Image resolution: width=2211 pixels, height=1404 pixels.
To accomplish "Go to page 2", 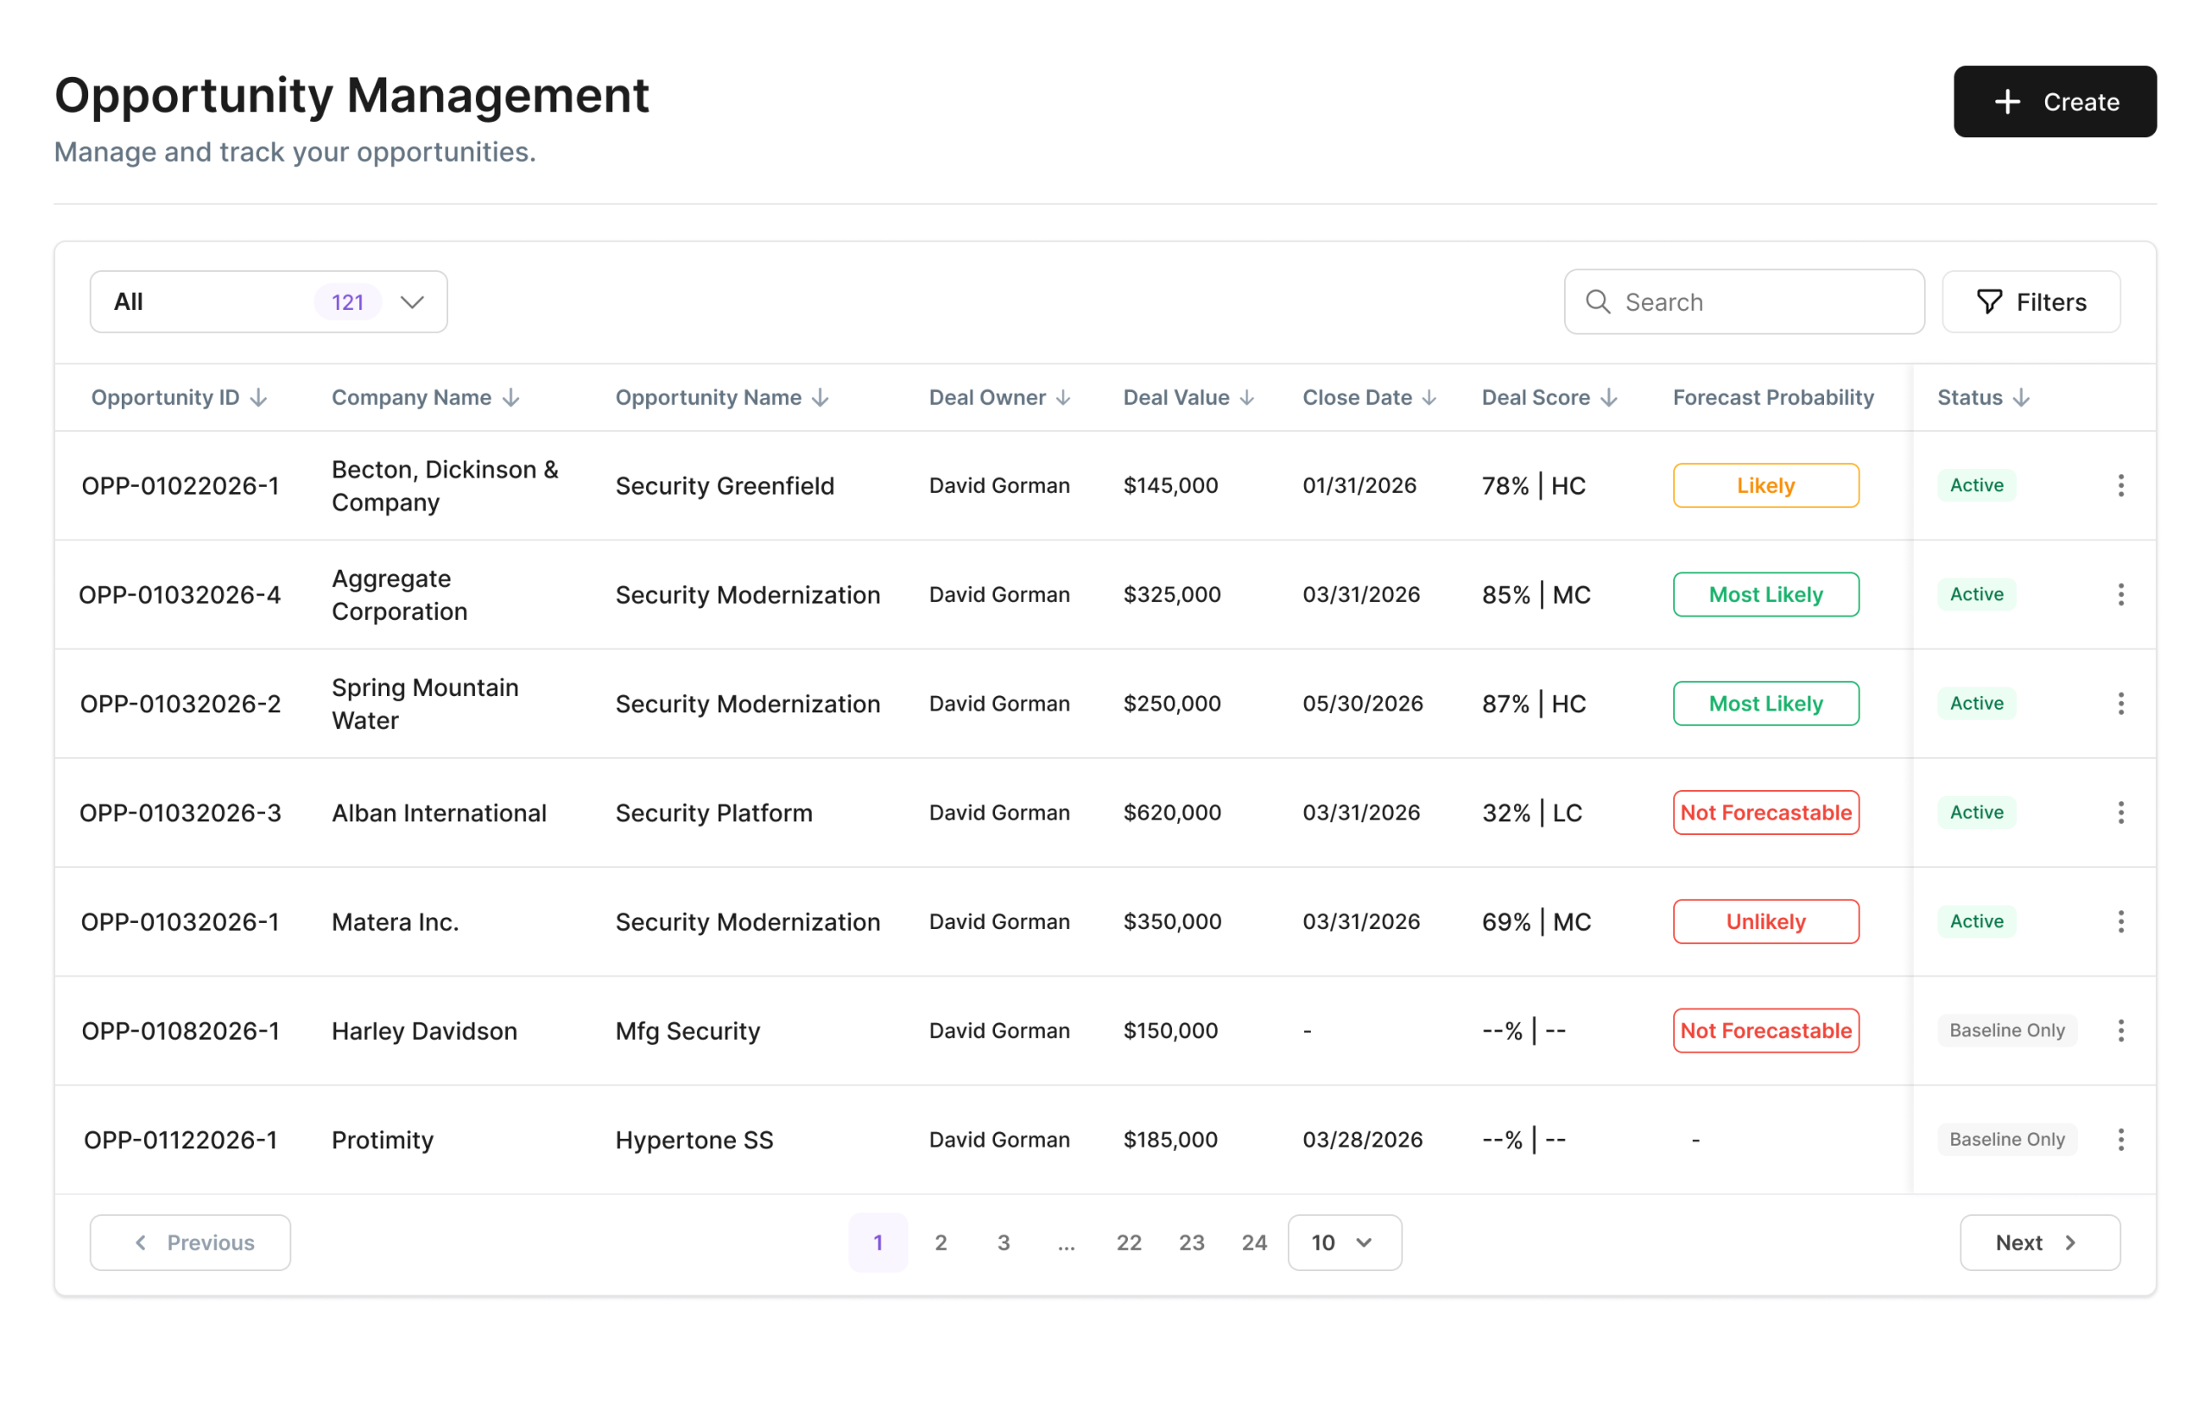I will coord(941,1243).
